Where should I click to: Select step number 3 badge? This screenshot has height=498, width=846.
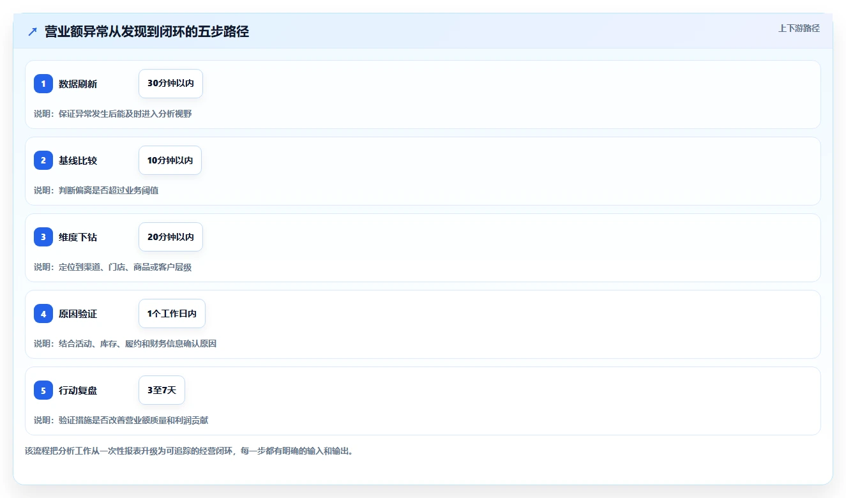[43, 237]
